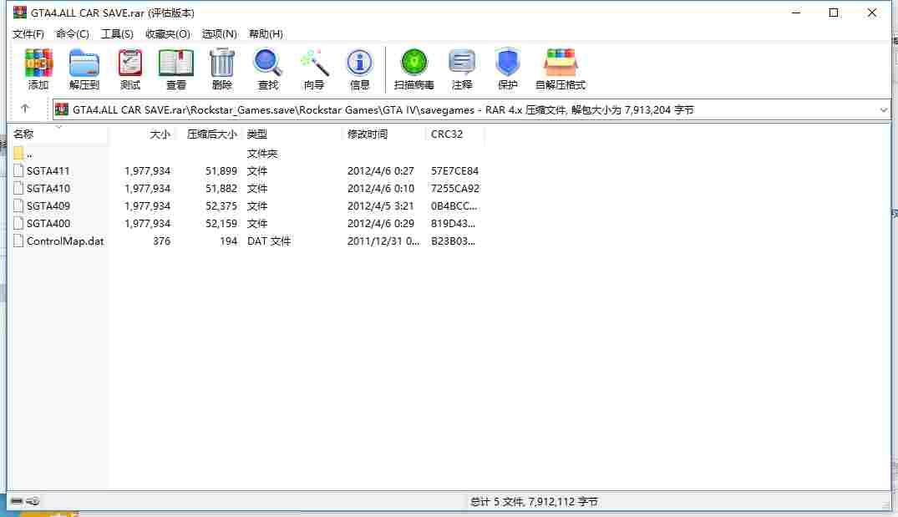Click CRC32 value 7255CA92
The width and height of the screenshot is (898, 517).
455,189
